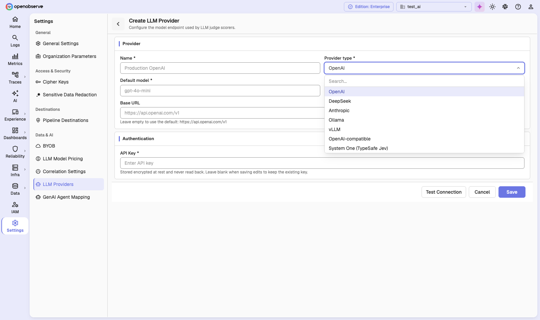Go to the Metrics section
Image resolution: width=540 pixels, height=320 pixels.
tap(15, 59)
